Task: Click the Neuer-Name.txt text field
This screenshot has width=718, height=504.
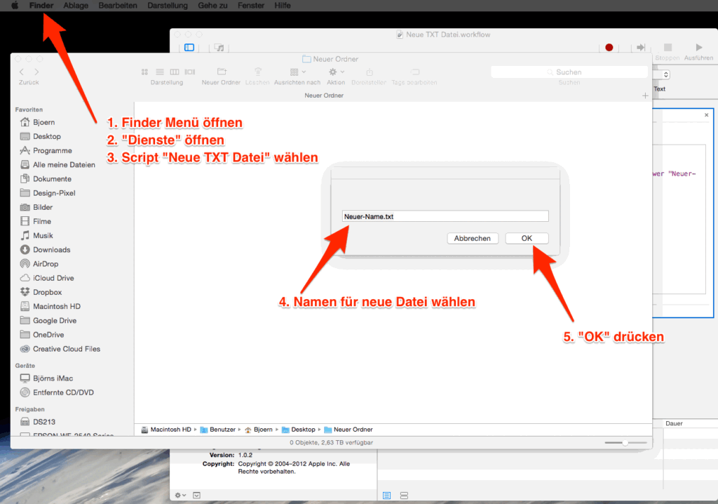Action: (x=445, y=217)
